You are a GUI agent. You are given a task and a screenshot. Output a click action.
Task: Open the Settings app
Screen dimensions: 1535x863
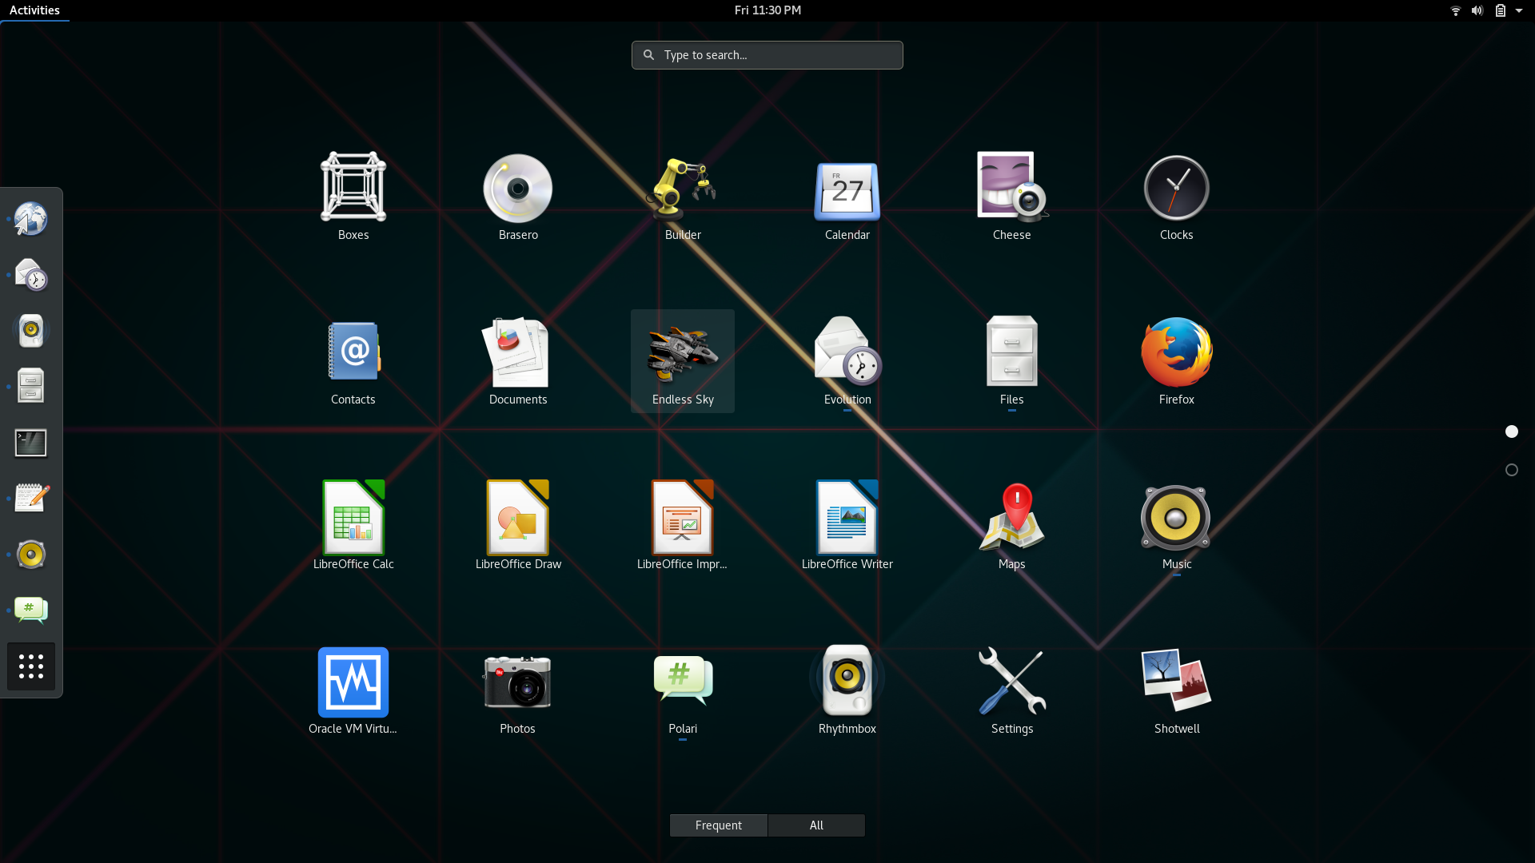pyautogui.click(x=1012, y=690)
